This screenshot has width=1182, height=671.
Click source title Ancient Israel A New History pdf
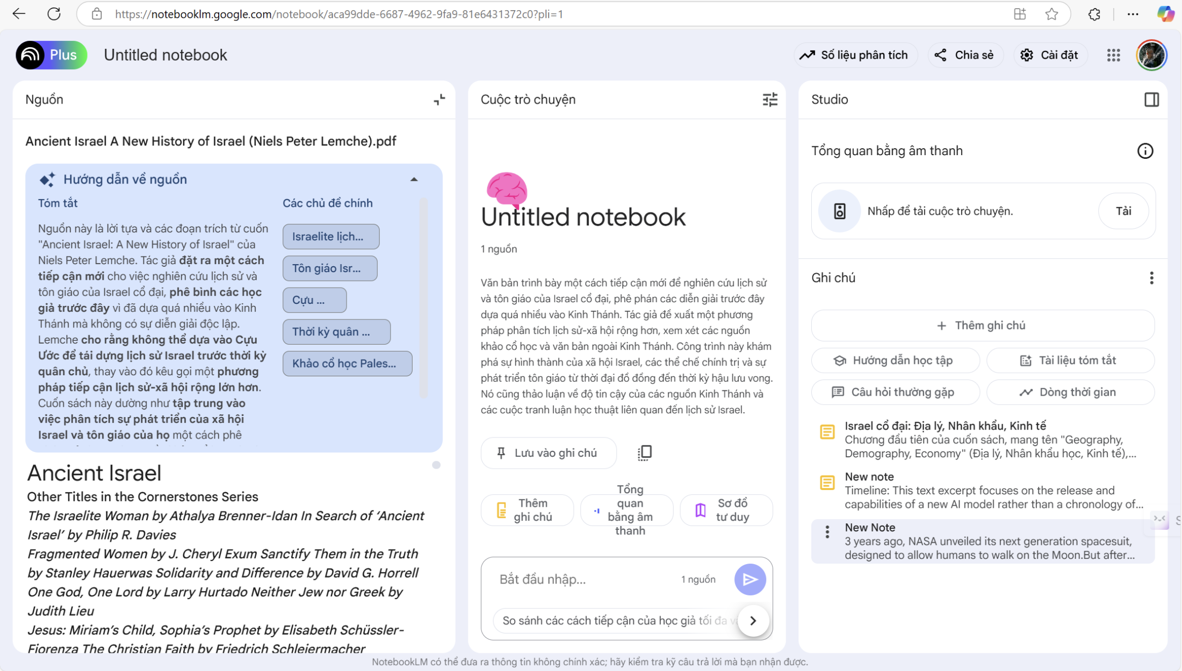[211, 141]
